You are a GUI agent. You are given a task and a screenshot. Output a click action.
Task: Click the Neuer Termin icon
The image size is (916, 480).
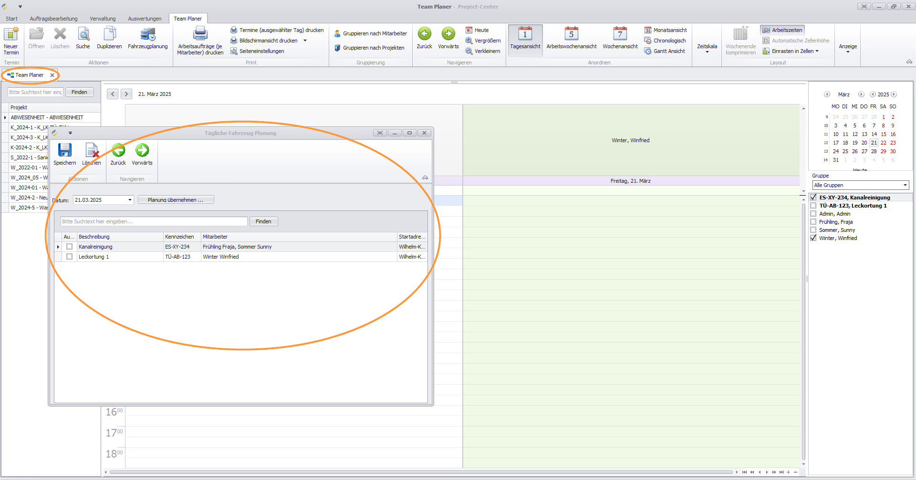pyautogui.click(x=11, y=35)
